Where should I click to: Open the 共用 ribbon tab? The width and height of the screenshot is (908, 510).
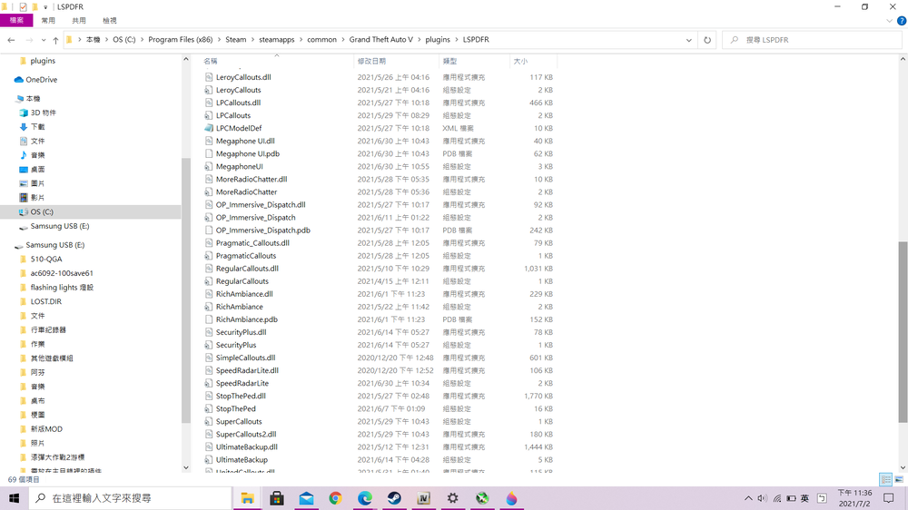tap(79, 20)
